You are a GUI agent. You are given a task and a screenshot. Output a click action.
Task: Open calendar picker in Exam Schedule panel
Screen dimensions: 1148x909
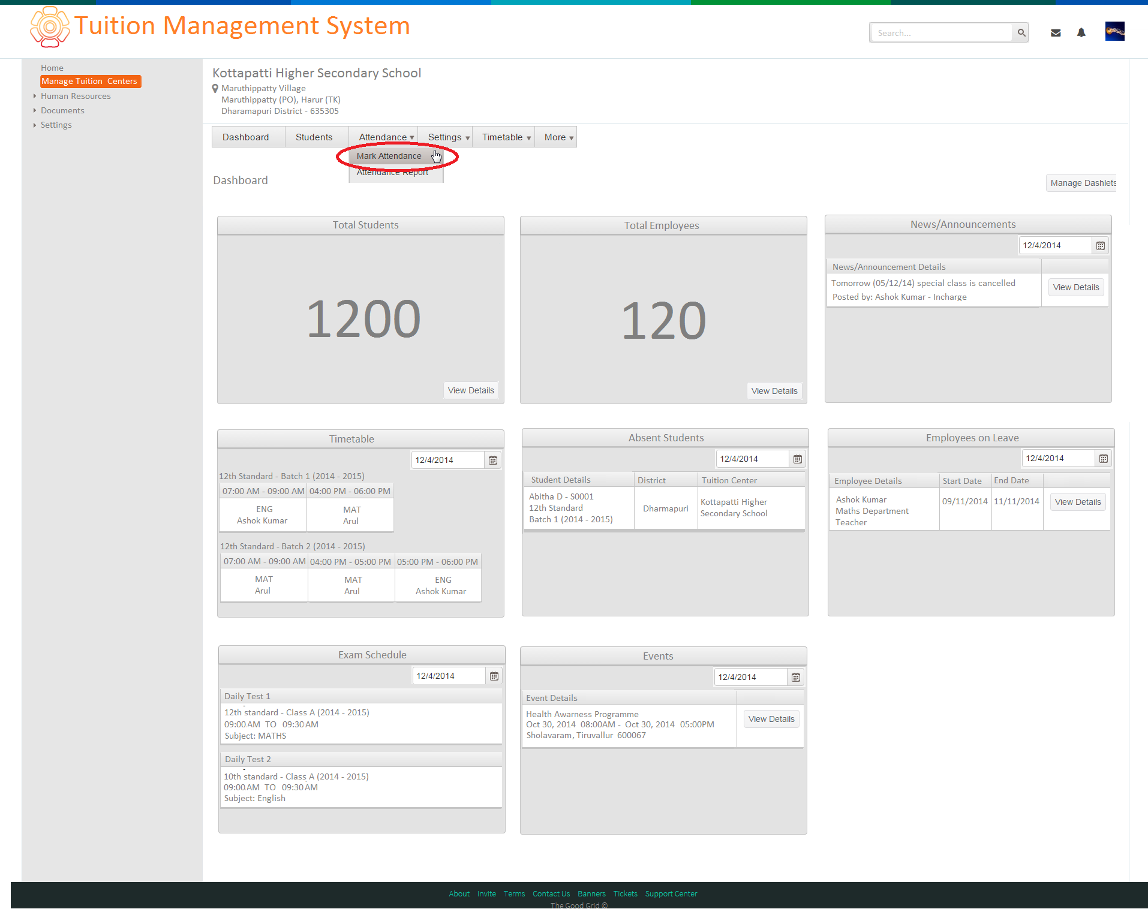494,676
